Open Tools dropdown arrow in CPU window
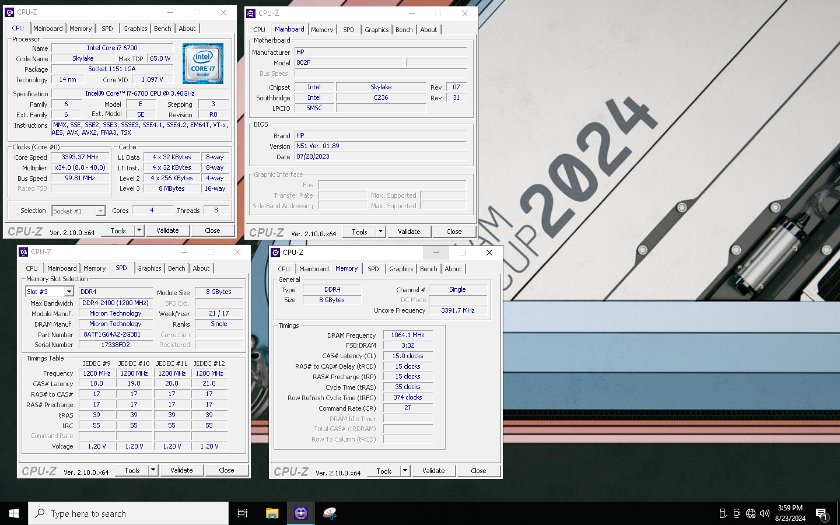The width and height of the screenshot is (840, 525). pos(139,230)
